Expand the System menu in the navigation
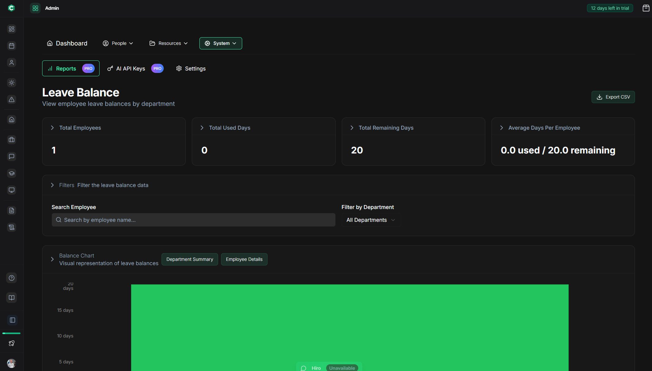Image resolution: width=652 pixels, height=371 pixels. point(220,43)
